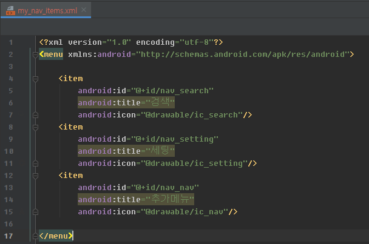The width and height of the screenshot is (369, 244).
Task: Click line number 1 in gutter
Action: (11, 42)
